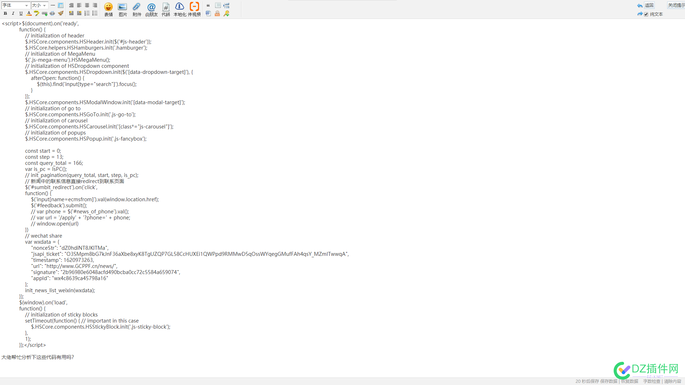The height and width of the screenshot is (385, 685).
Task: Open the 传视频 video upload tool
Action: pyautogui.click(x=194, y=9)
